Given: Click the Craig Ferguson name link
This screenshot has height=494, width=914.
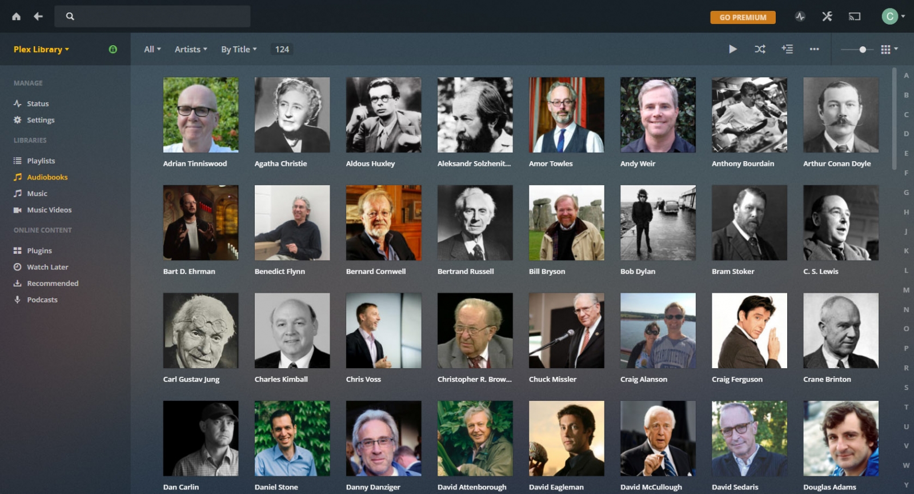Looking at the screenshot, I should (x=737, y=379).
